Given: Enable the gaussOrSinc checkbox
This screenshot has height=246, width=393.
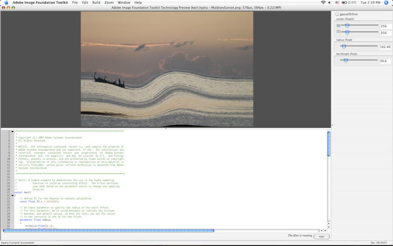Looking at the screenshot, I should [x=337, y=14].
